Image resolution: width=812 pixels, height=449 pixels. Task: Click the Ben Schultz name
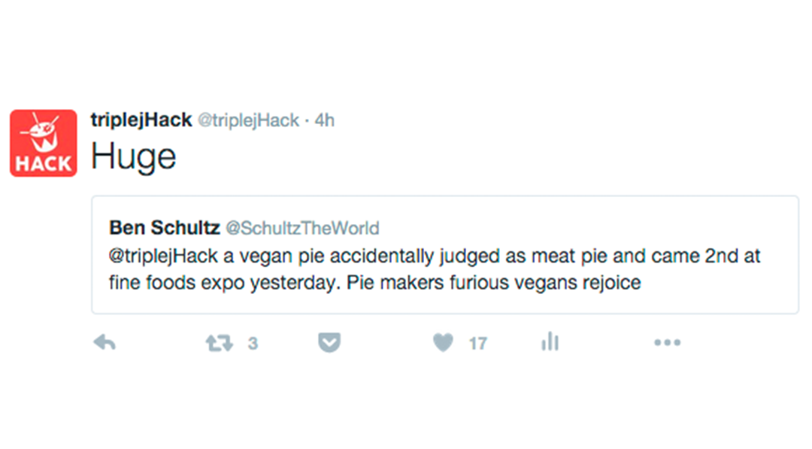pyautogui.click(x=165, y=228)
